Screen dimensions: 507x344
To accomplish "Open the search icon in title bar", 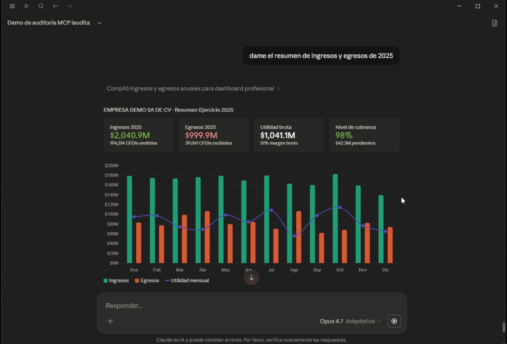I will click(x=41, y=6).
